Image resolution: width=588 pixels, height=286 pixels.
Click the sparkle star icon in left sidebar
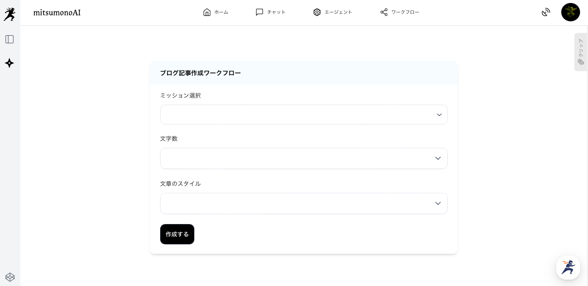(x=9, y=63)
